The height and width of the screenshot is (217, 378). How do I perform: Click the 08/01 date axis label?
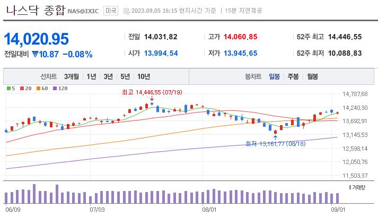[209, 210]
